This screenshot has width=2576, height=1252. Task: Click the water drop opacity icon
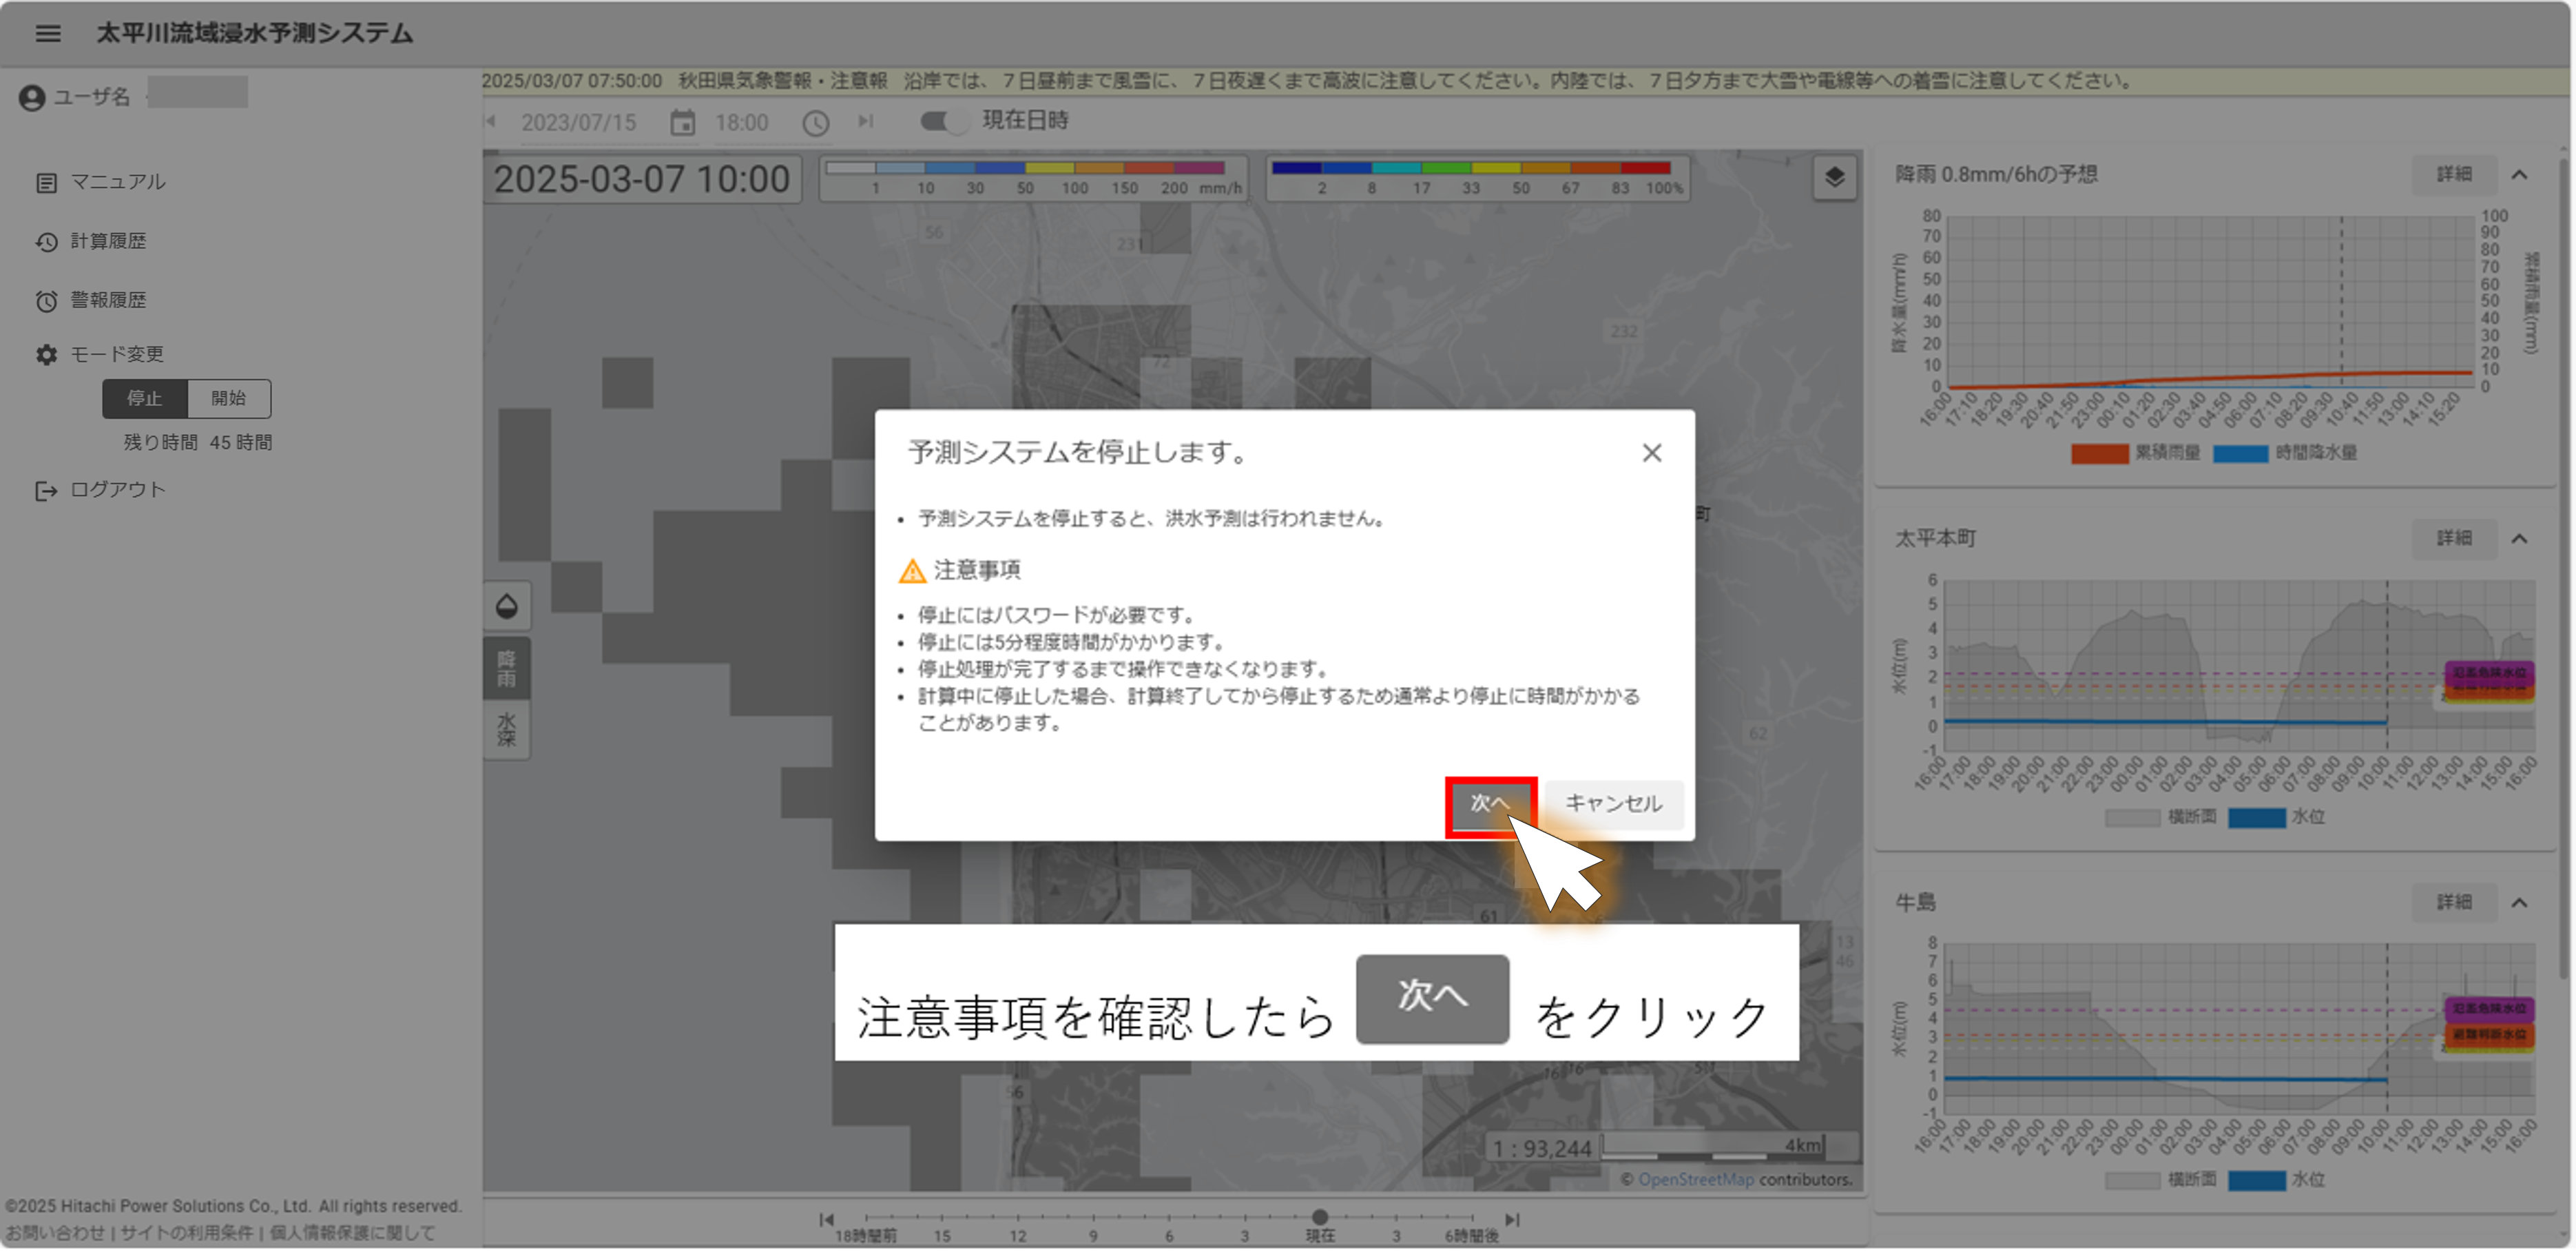507,606
